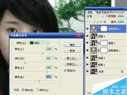The image size is (127, 95).
Task: Click the 黄色 value field +52
Action: [x=50, y=68]
